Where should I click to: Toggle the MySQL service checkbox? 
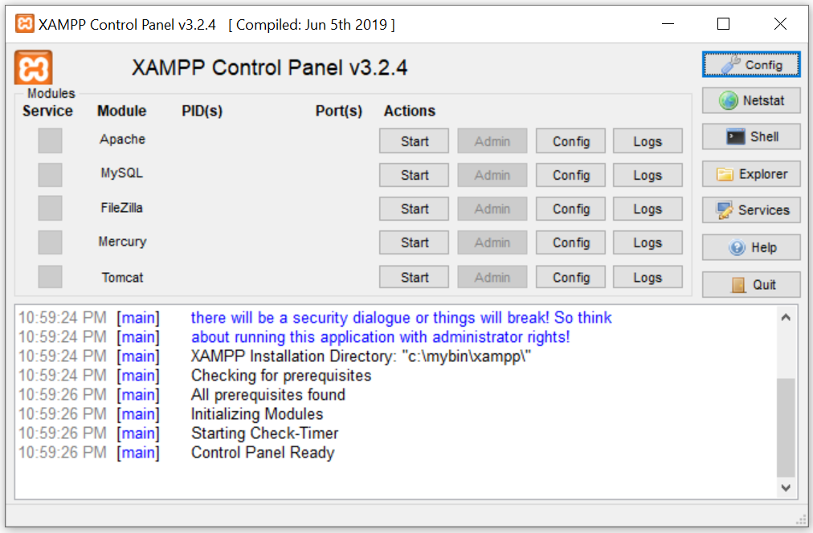coord(50,174)
